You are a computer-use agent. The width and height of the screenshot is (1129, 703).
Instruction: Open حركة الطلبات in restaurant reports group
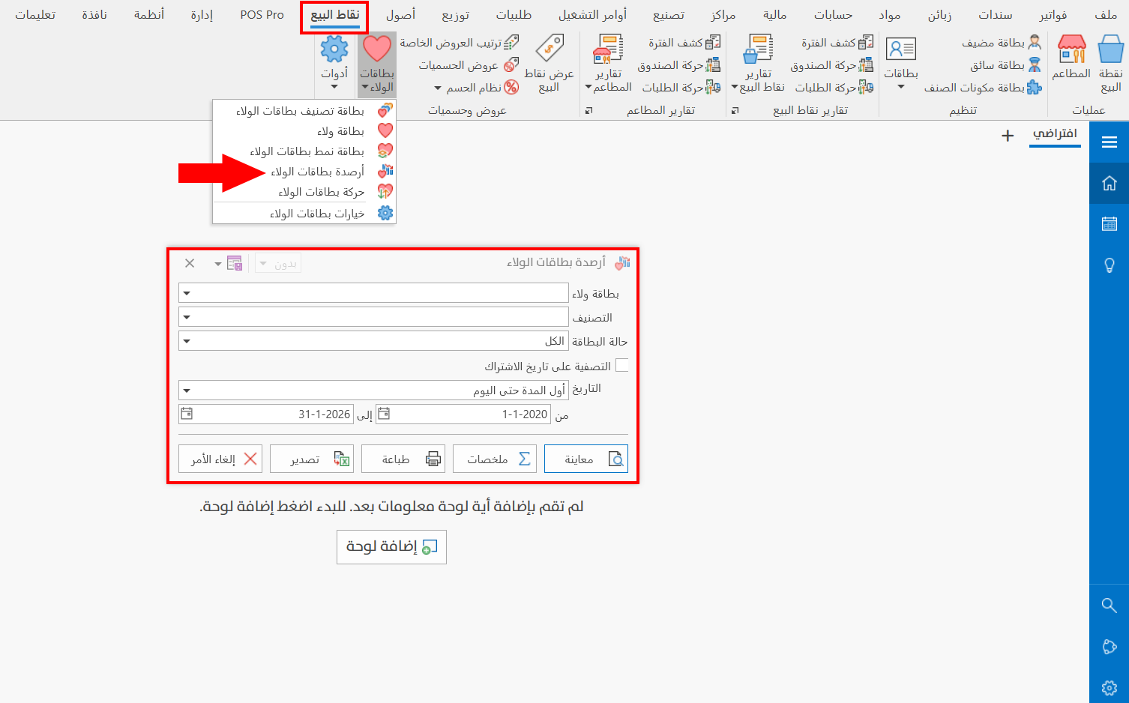point(681,88)
